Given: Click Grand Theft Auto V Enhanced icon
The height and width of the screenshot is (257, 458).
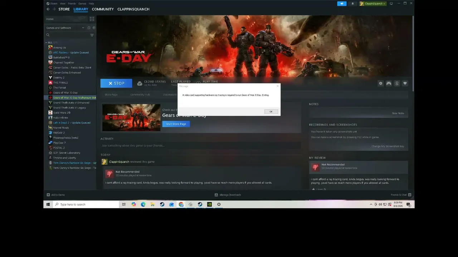Looking at the screenshot, I should coord(50,102).
